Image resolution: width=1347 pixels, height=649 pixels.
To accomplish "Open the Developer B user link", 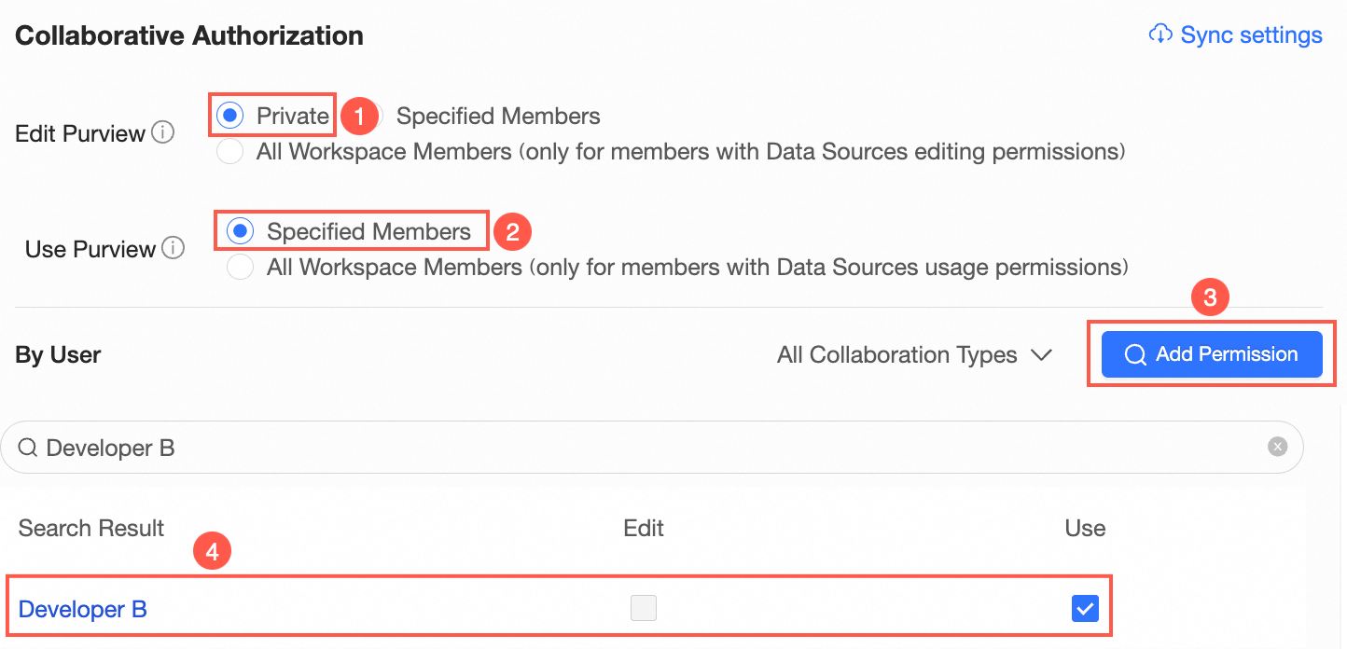I will tap(83, 610).
